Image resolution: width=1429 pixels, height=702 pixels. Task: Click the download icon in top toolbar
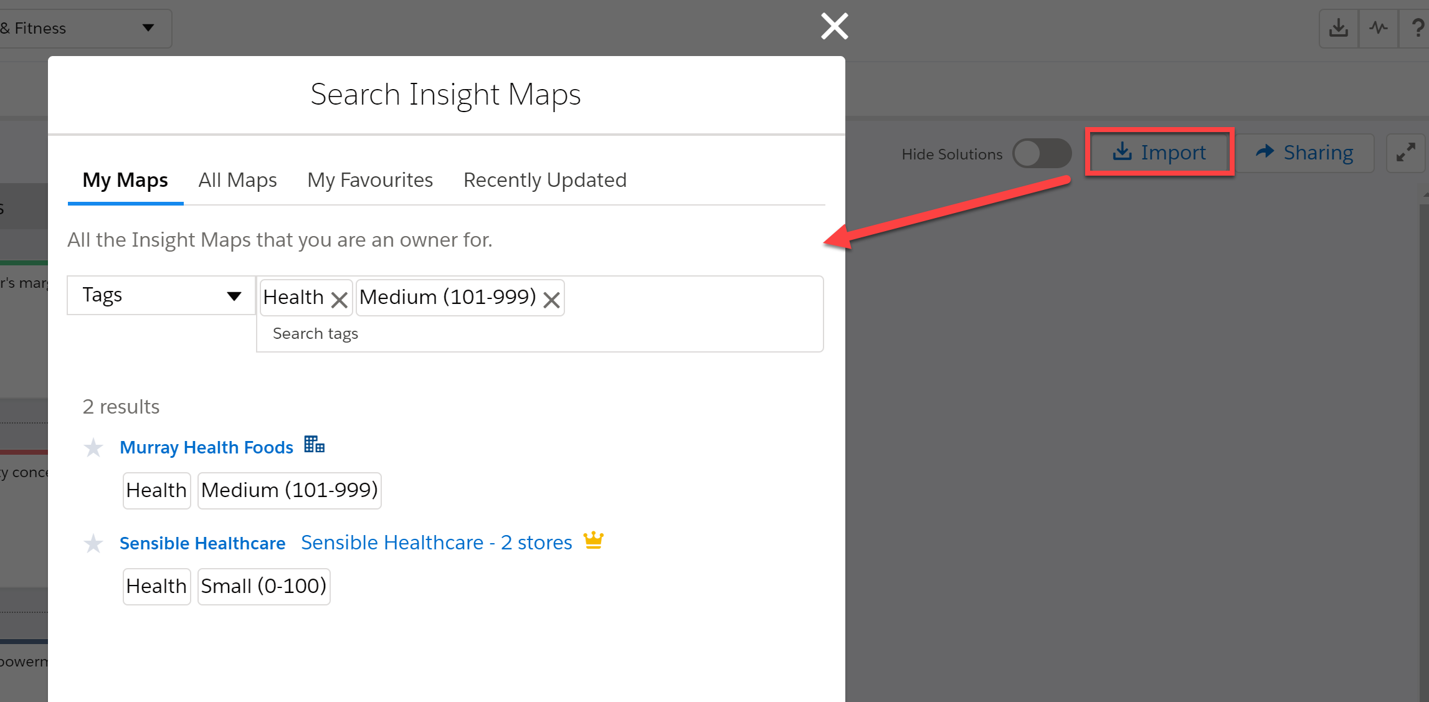pyautogui.click(x=1339, y=28)
